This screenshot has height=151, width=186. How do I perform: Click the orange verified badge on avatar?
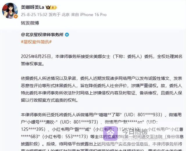[16, 16]
